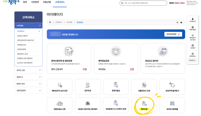Open 고객서비스 top menu
This screenshot has width=201, height=116.
point(60,2)
